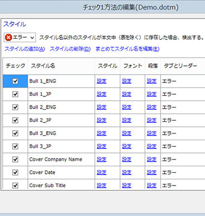The width and height of the screenshot is (205, 216).
Task: Open paragraph 設定 for Bull 3_ENG
Action: coord(152,133)
